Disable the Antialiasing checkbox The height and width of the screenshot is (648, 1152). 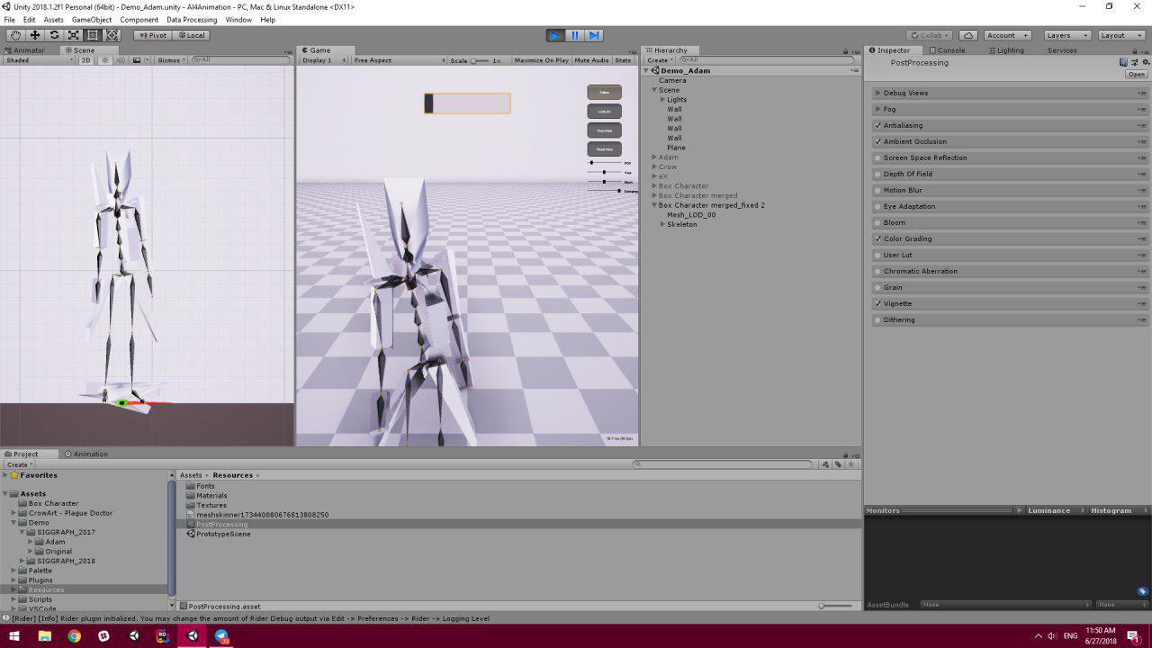click(877, 125)
